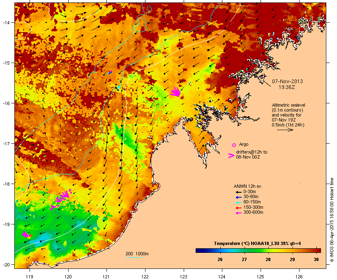Click the Temperature NOAA18_L3U colorbar title
Screen dimensions: 337x280
click(x=258, y=244)
